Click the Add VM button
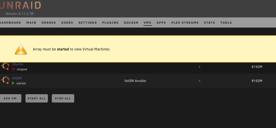The image size is (276, 128). coord(10,98)
